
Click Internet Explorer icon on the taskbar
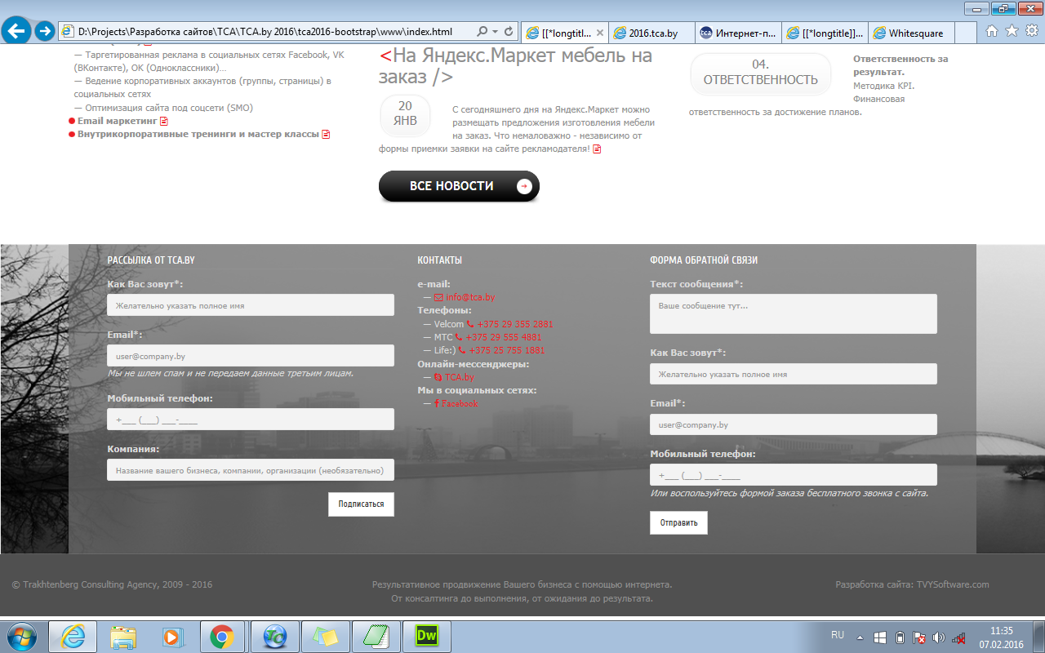click(73, 637)
